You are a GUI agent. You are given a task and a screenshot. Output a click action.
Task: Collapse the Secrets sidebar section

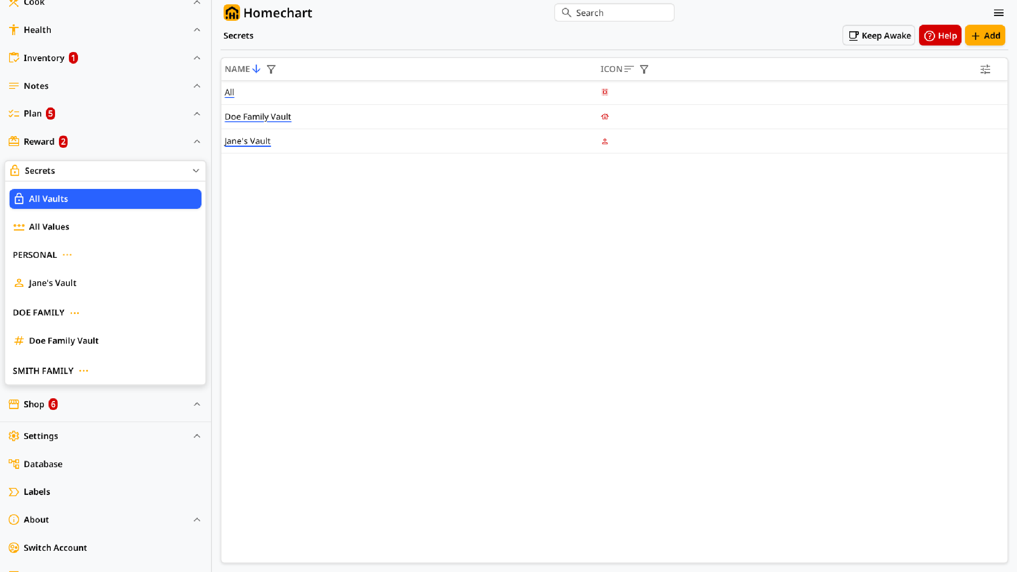click(196, 171)
